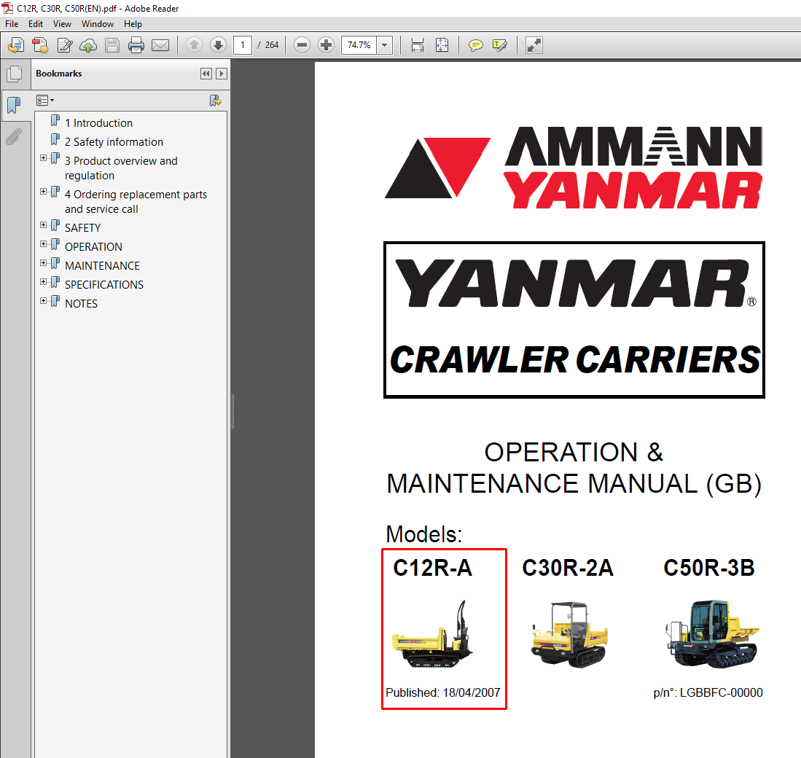Open the zoom level dropdown arrow

click(x=385, y=45)
